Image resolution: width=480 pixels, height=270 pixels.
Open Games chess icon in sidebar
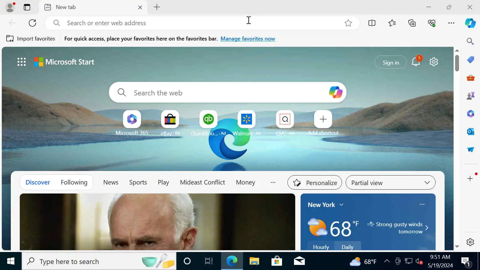pyautogui.click(x=470, y=96)
